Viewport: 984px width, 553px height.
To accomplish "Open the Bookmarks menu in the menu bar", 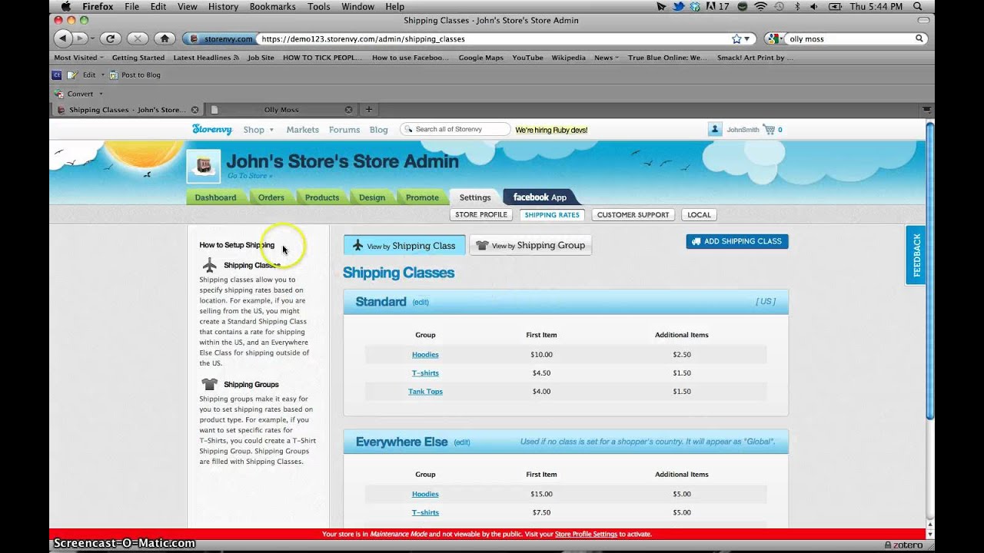I will tap(272, 5).
